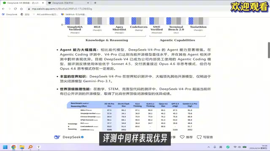Open the T app on taskbar

tap(38, 147)
